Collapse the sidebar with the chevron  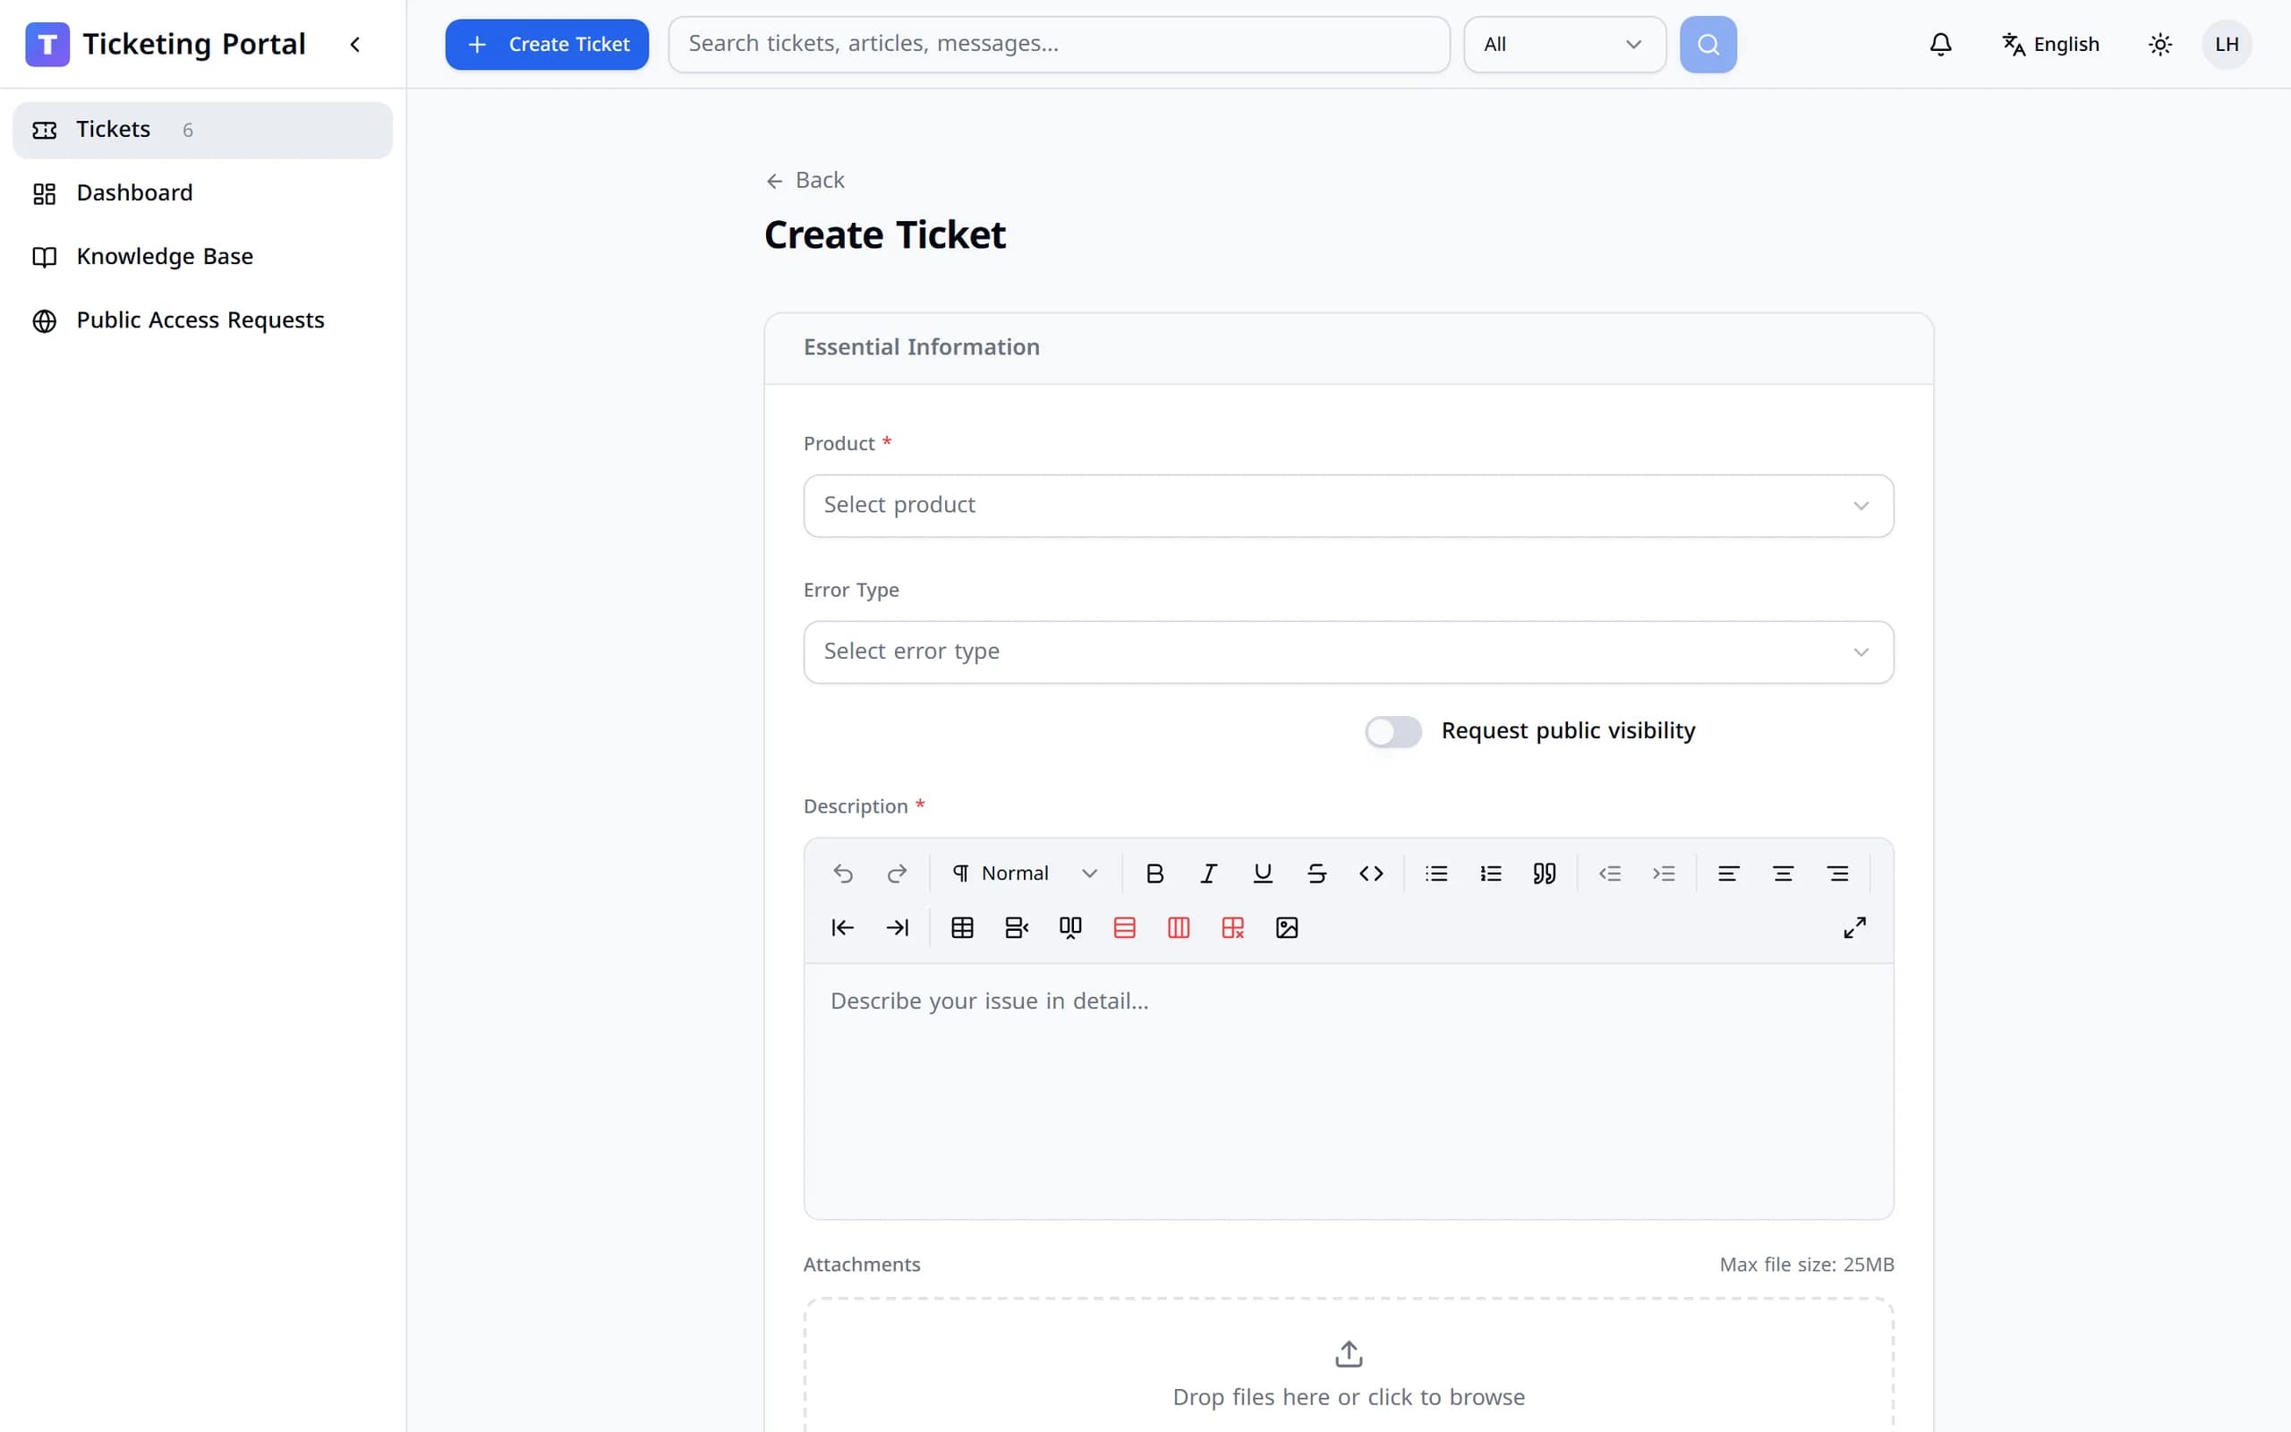355,45
